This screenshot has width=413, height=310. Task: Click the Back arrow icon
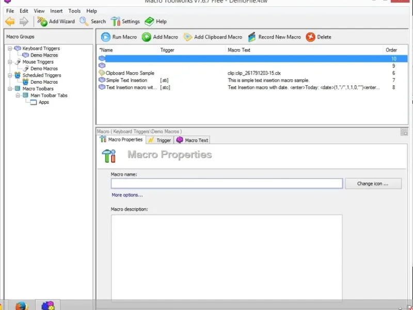pos(10,21)
